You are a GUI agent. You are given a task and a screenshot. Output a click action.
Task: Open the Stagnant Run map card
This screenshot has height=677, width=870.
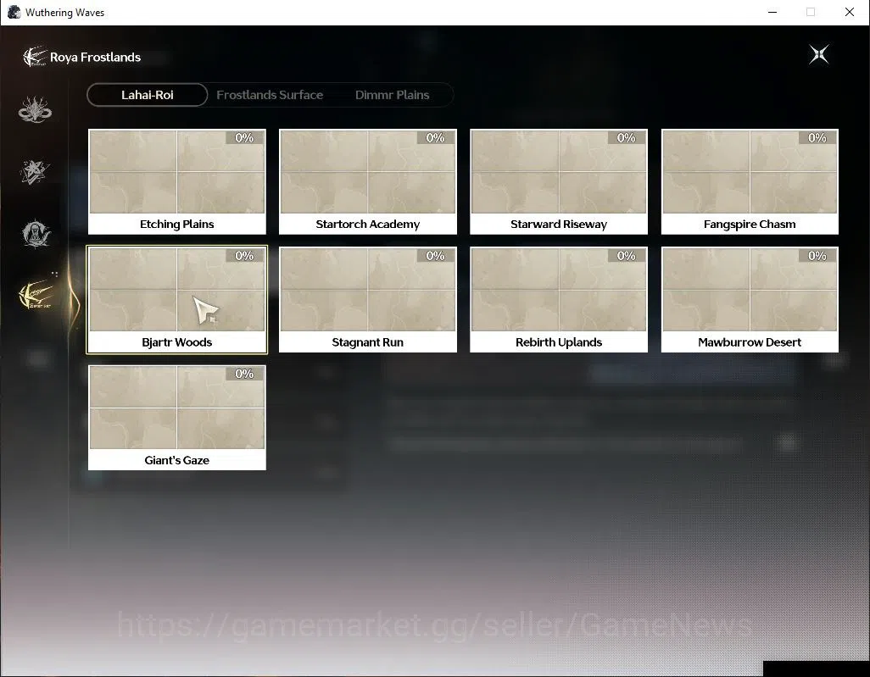(x=368, y=299)
